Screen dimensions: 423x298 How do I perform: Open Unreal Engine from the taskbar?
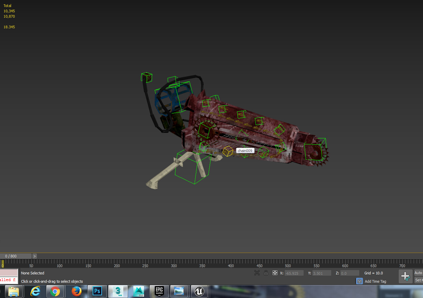point(199,291)
